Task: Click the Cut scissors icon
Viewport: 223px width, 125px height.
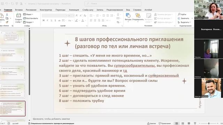Action: click(x=7, y=15)
